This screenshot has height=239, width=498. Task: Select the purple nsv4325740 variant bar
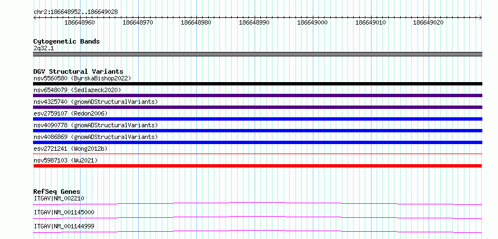[257, 107]
